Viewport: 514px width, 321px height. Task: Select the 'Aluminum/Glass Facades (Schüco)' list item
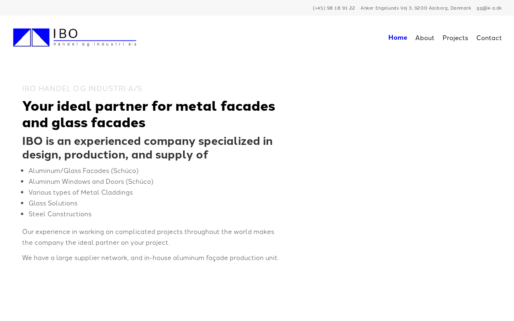pyautogui.click(x=84, y=171)
